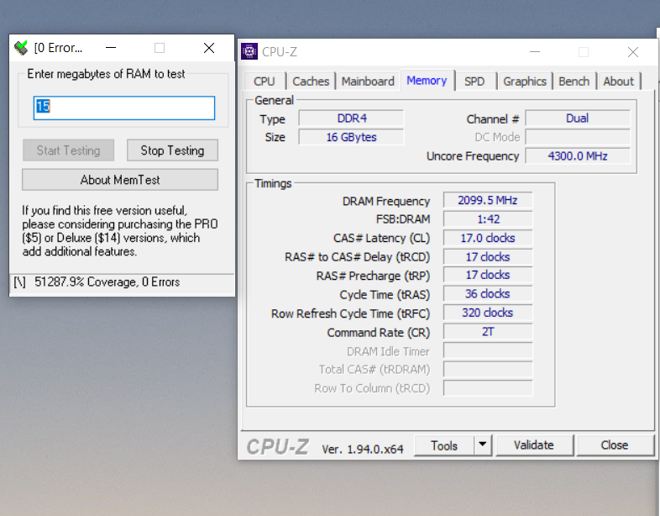The image size is (660, 516).
Task: Click the Uncore Frequency value 4300.0 MHz
Action: (578, 156)
